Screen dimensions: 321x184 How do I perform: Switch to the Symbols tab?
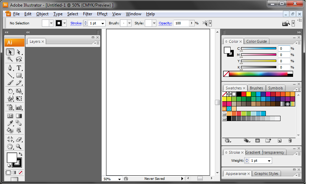275,88
